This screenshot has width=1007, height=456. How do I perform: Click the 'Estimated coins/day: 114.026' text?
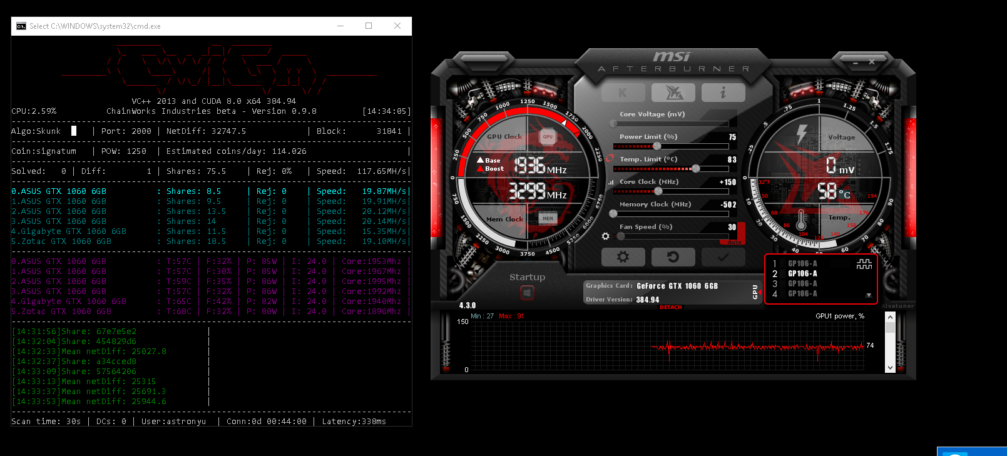click(x=237, y=151)
